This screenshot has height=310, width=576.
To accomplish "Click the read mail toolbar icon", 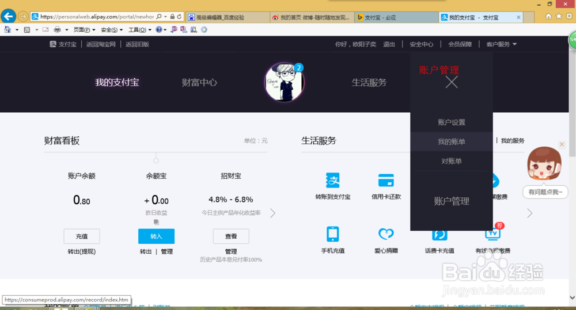I will [x=46, y=30].
